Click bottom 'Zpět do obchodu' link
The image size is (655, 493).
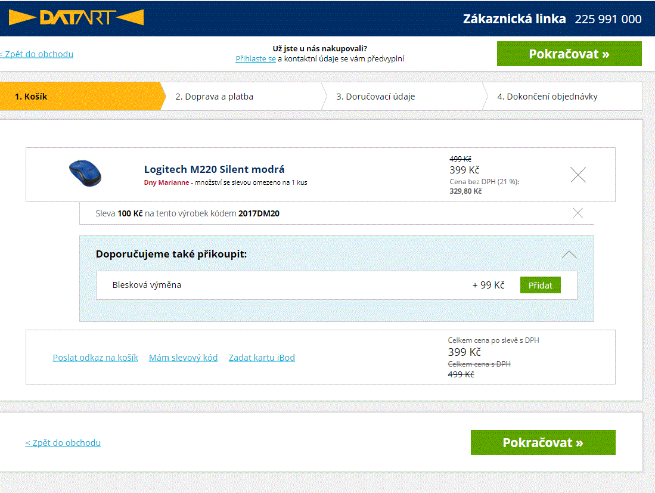(63, 443)
